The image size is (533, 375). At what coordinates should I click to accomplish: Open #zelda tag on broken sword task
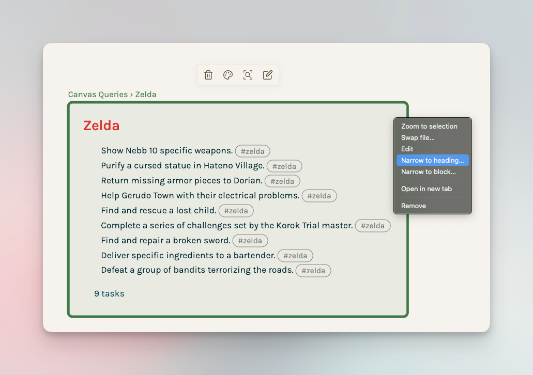click(250, 241)
